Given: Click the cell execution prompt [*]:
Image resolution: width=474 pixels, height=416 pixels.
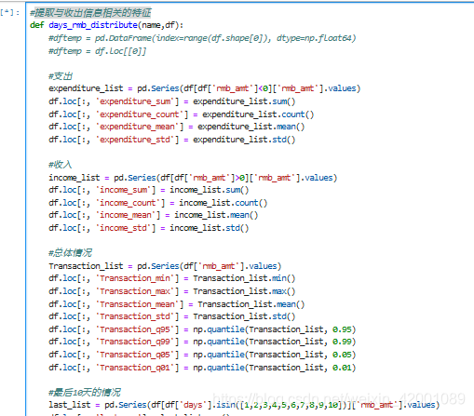Looking at the screenshot, I should pos(10,13).
